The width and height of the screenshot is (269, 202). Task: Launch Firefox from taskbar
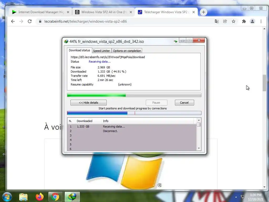(x=40, y=197)
